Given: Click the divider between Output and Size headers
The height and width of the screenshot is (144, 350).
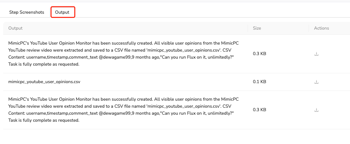Looking at the screenshot, I should [248, 28].
